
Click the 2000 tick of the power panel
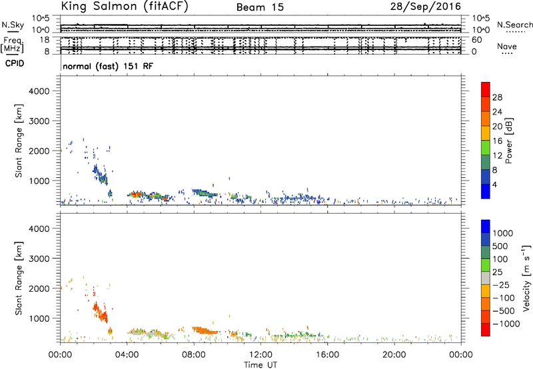(x=39, y=151)
